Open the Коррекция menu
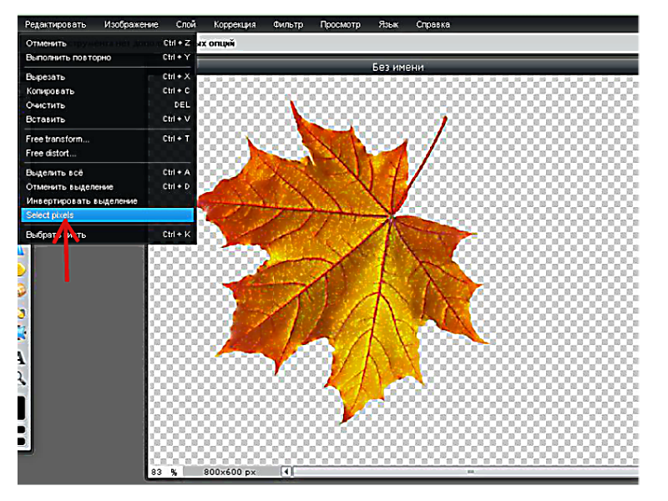Viewport: 668px width, 501px height. 235,24
